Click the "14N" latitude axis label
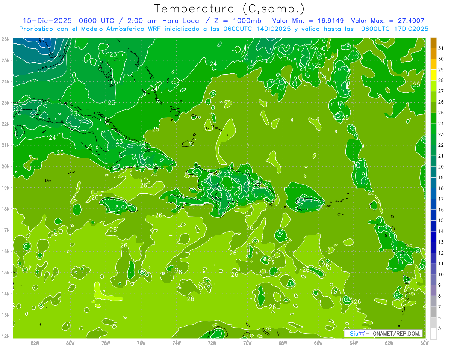 tap(6, 294)
